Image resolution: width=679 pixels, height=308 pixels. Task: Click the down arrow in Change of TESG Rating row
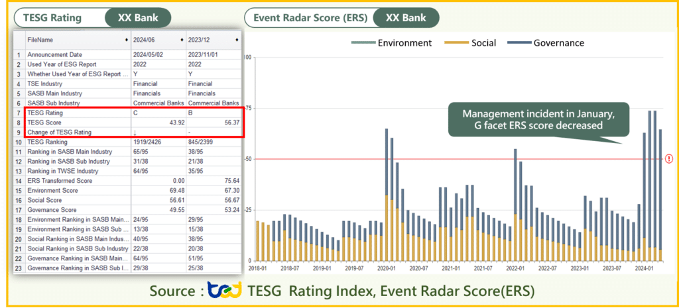pyautogui.click(x=135, y=132)
